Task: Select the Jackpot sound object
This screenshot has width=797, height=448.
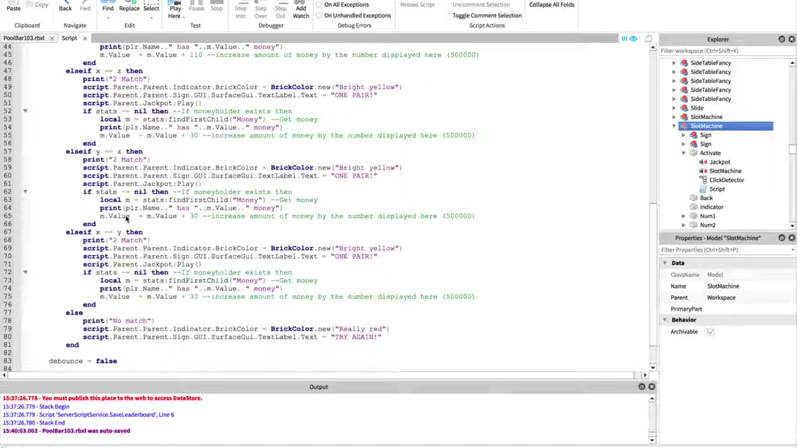Action: click(x=720, y=162)
